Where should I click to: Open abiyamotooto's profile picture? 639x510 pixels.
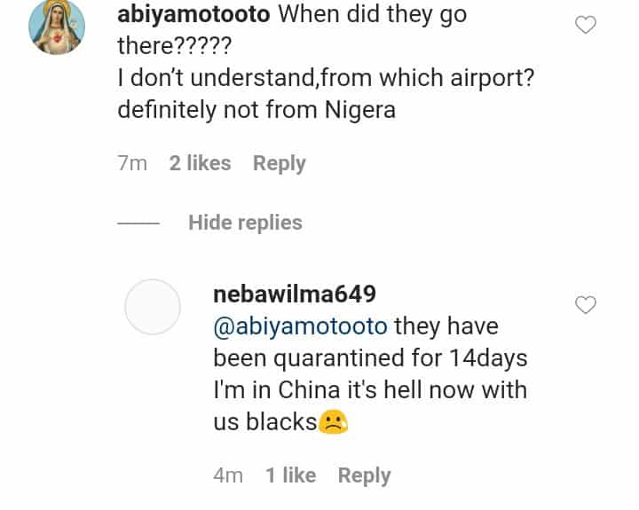point(57,28)
